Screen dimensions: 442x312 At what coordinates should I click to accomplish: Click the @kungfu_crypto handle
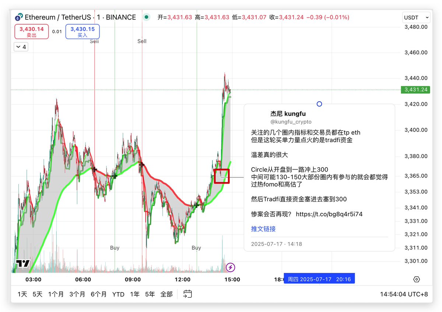[291, 122]
